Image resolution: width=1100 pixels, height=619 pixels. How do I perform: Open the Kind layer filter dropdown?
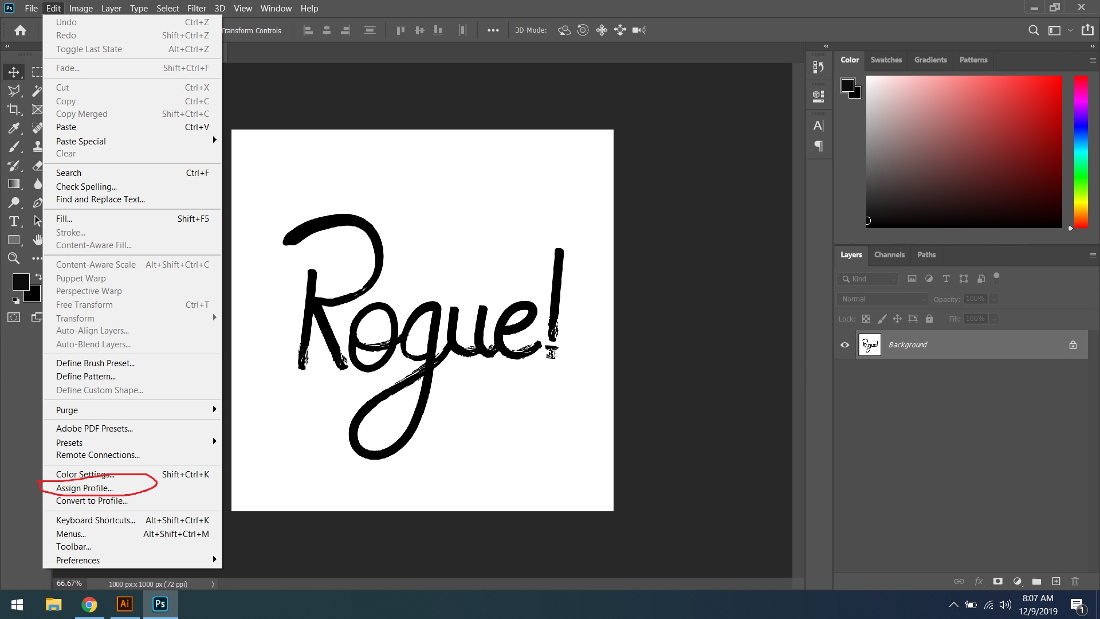point(867,279)
